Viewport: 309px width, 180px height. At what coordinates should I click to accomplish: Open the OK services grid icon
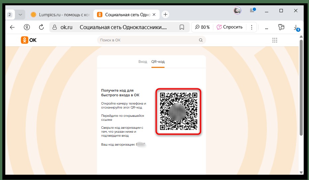pyautogui.click(x=275, y=40)
